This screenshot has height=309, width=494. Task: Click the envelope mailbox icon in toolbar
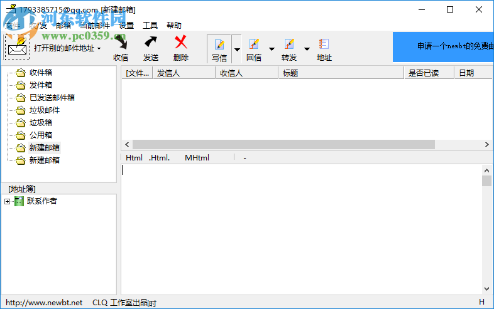point(17,47)
